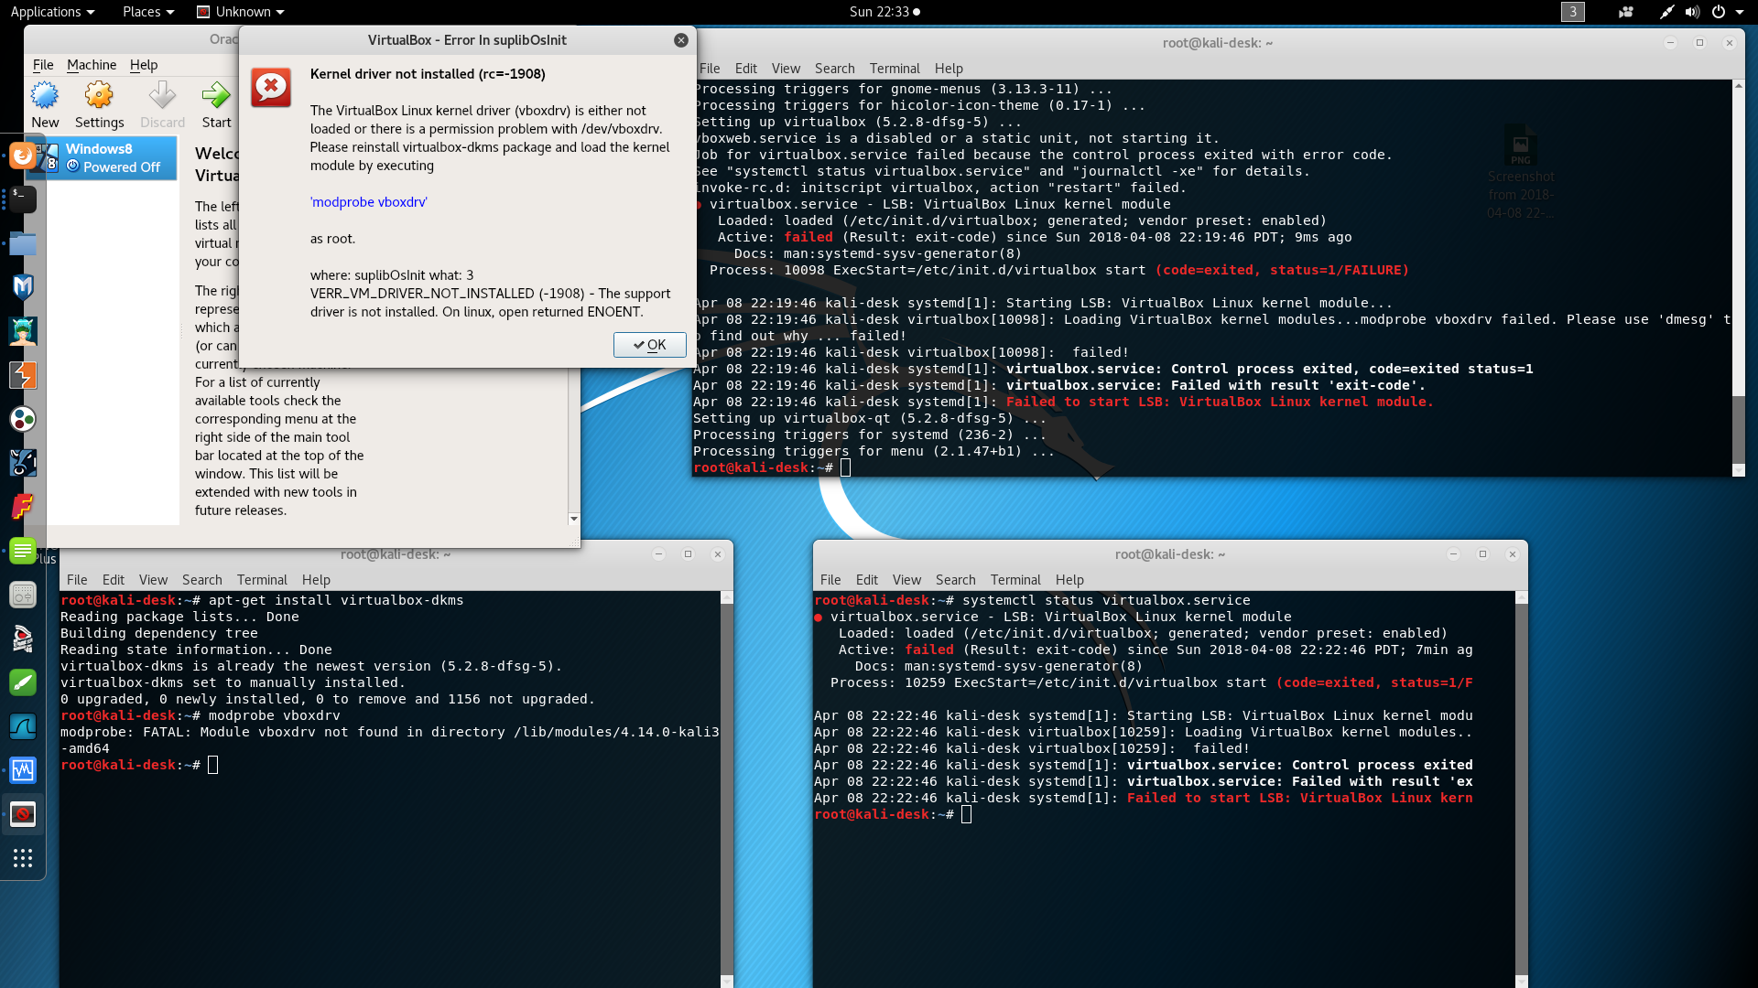Launch BeEF from the dock

(x=23, y=463)
